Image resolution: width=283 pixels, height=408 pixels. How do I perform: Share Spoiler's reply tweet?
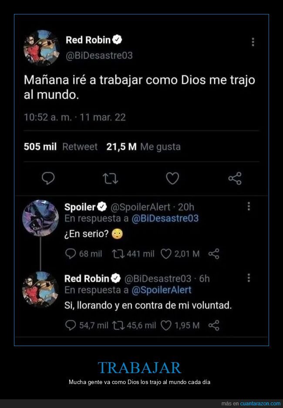click(x=214, y=254)
